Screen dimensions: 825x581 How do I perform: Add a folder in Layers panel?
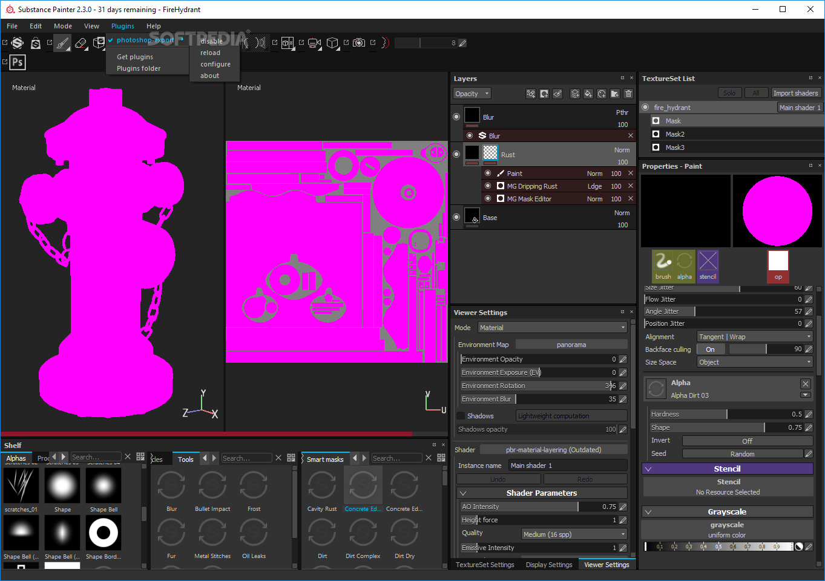[x=615, y=94]
